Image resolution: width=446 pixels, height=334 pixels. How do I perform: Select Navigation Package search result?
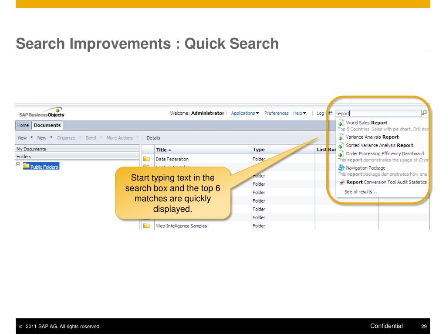365,168
